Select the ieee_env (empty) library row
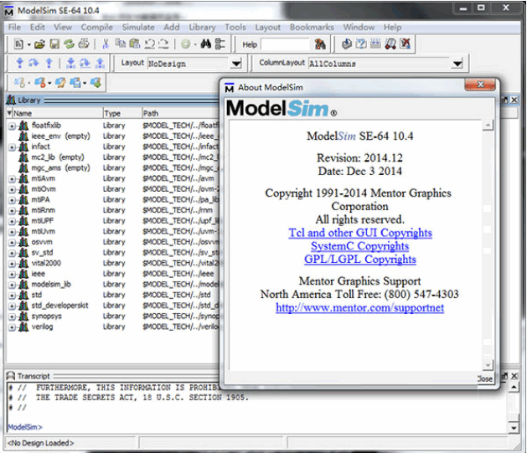 [60, 136]
